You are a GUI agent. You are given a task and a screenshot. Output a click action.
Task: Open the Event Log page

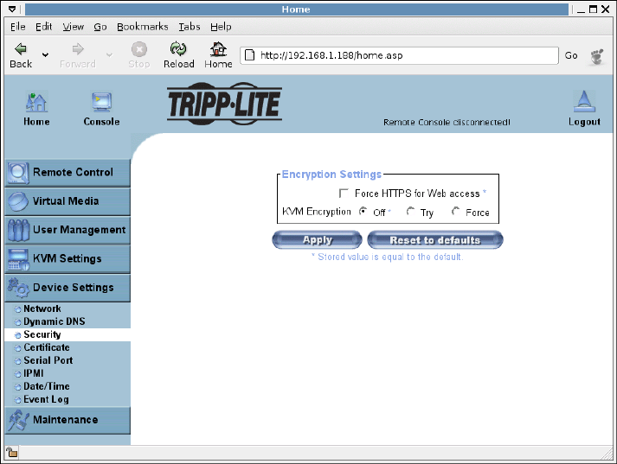[x=46, y=399]
